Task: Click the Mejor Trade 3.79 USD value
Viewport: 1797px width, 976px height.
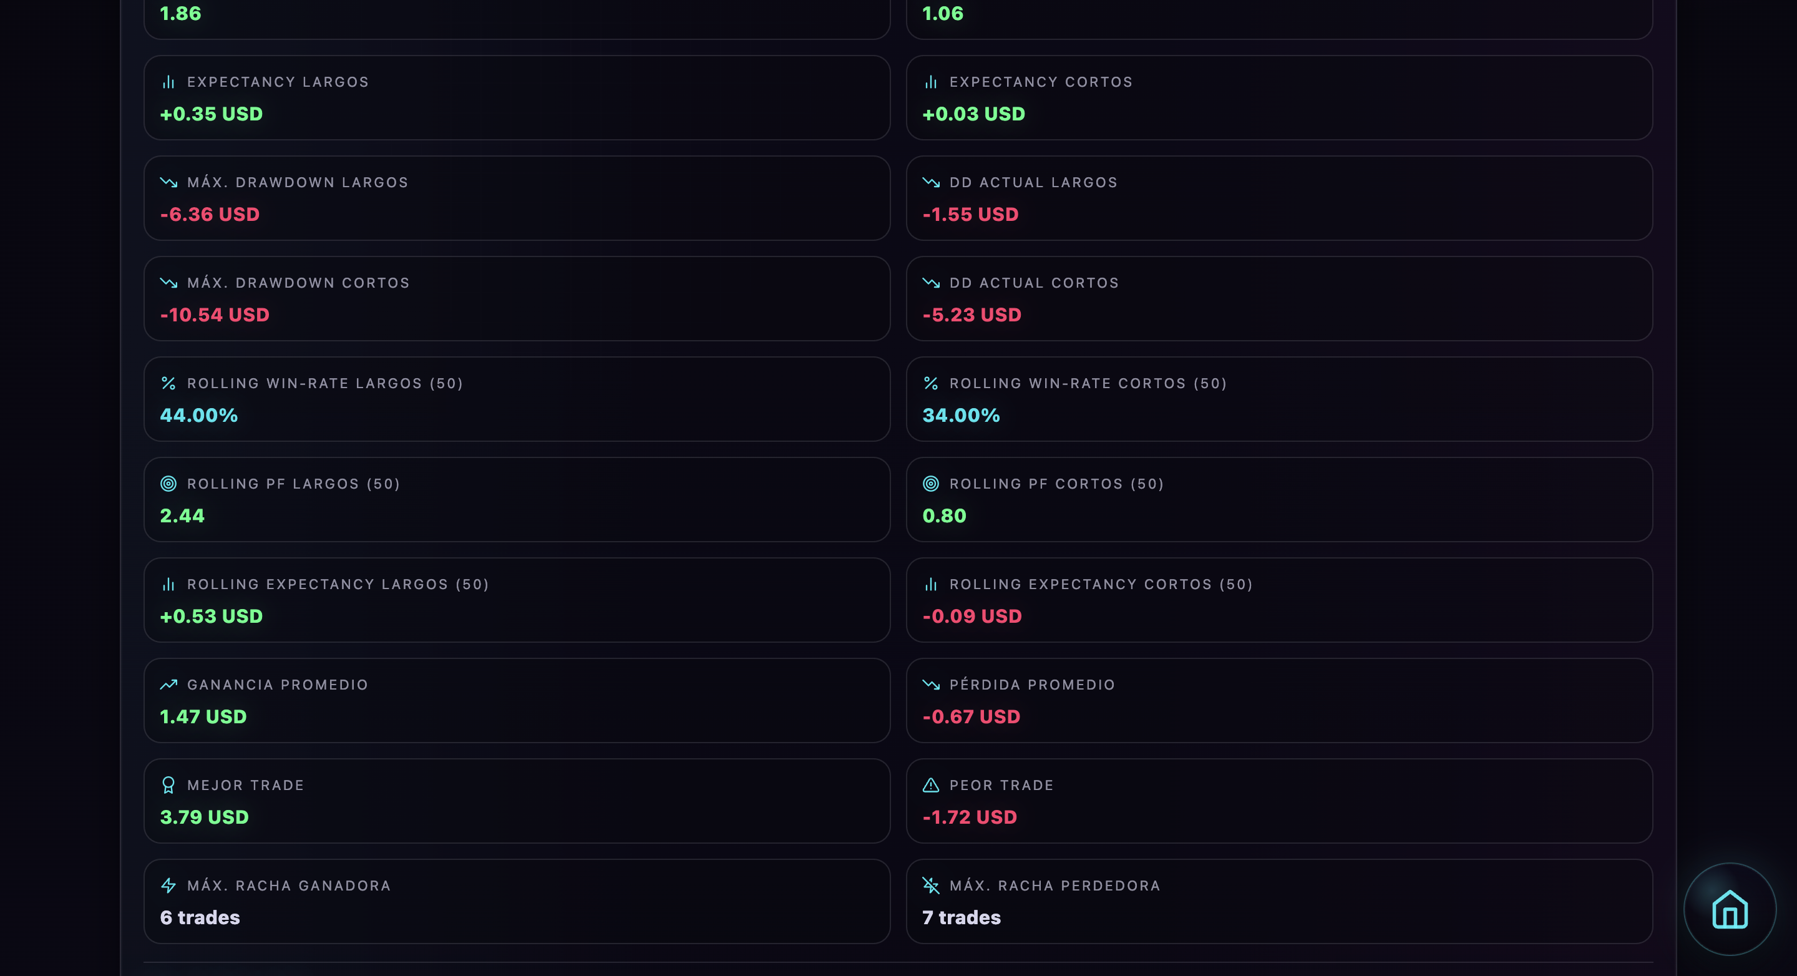Action: coord(205,817)
